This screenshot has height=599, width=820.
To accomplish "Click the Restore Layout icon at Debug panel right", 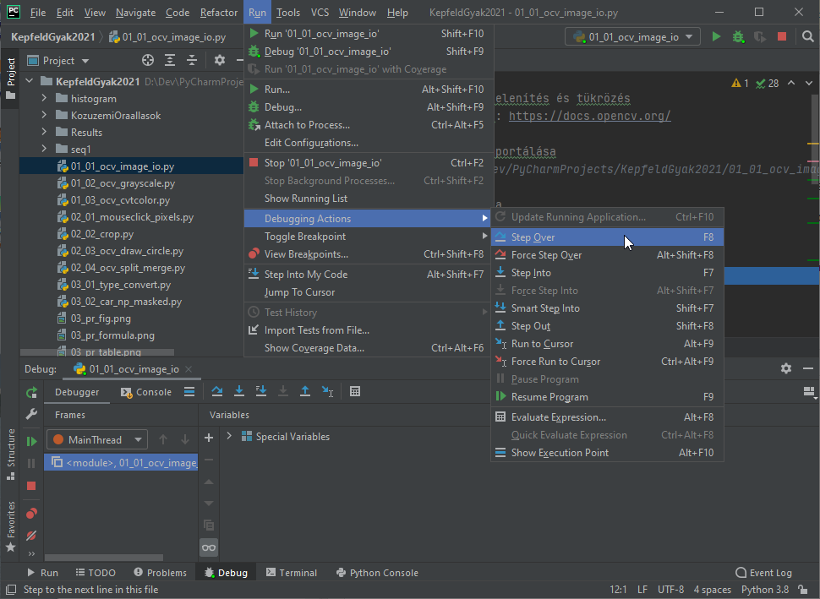I will (x=810, y=392).
